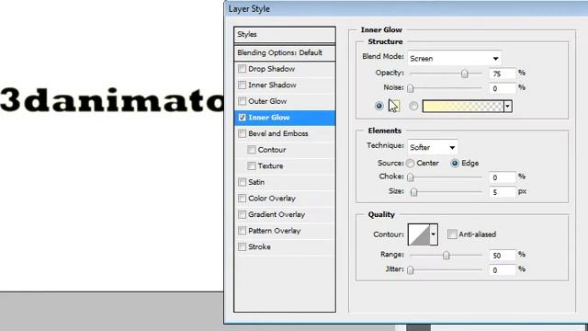Select the Center source radio button
Image resolution: width=588 pixels, height=331 pixels.
[411, 164]
